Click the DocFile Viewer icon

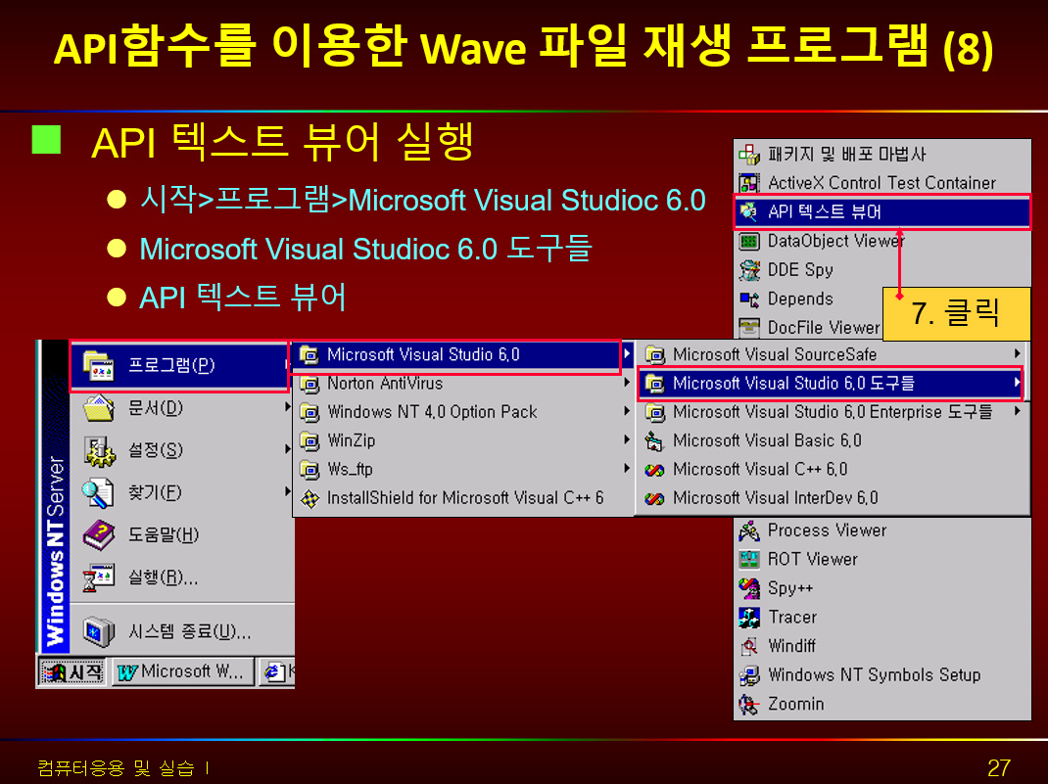click(748, 327)
